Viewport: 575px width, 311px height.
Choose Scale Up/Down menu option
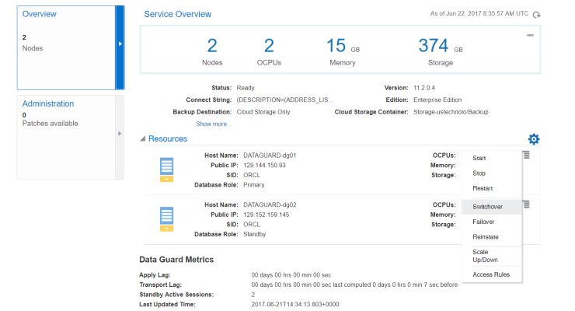[485, 255]
